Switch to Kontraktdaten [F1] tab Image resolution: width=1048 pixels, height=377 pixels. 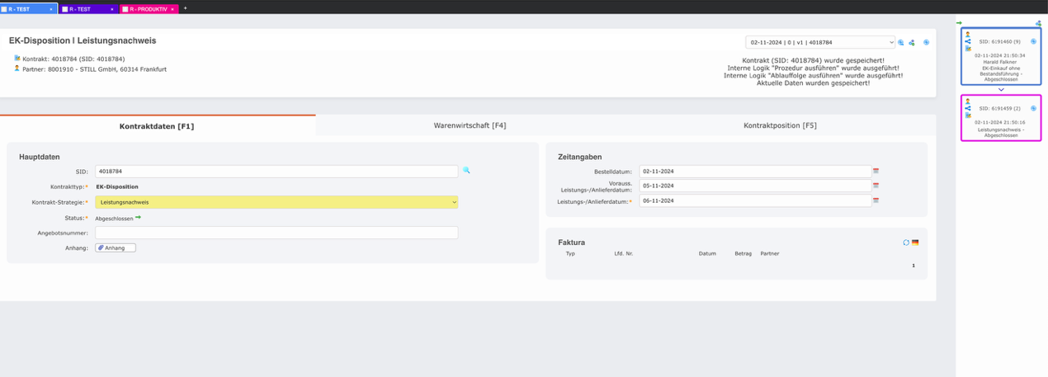tap(157, 126)
